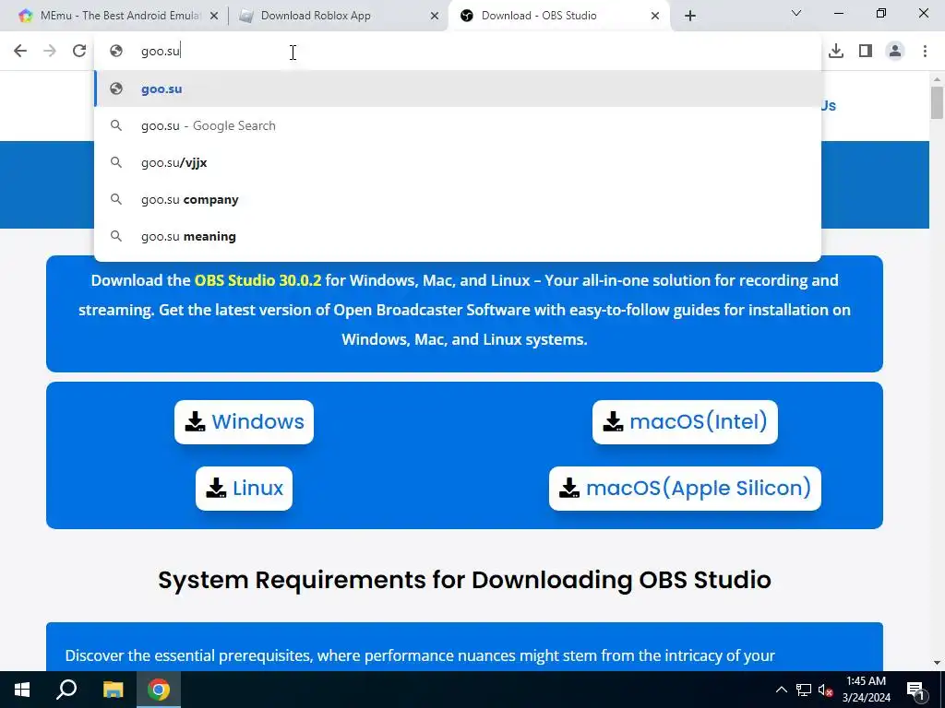The image size is (945, 708).
Task: Show hidden system tray icons
Action: (x=781, y=690)
